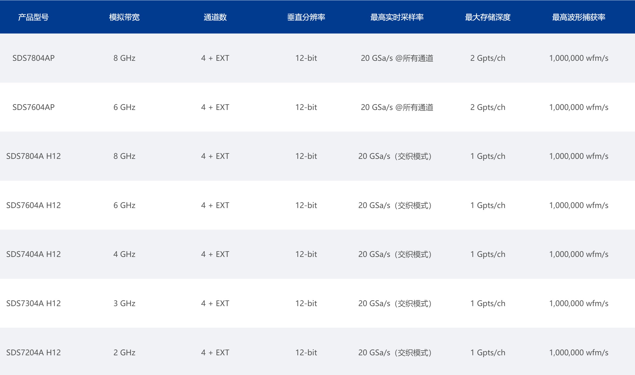Click the 垂直分辨率 column header
This screenshot has height=375, width=635.
click(306, 17)
